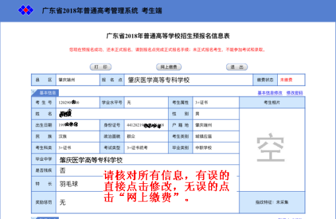The image size is (336, 219).
Task: Click the 出生日期 label cell
Action: (44, 125)
